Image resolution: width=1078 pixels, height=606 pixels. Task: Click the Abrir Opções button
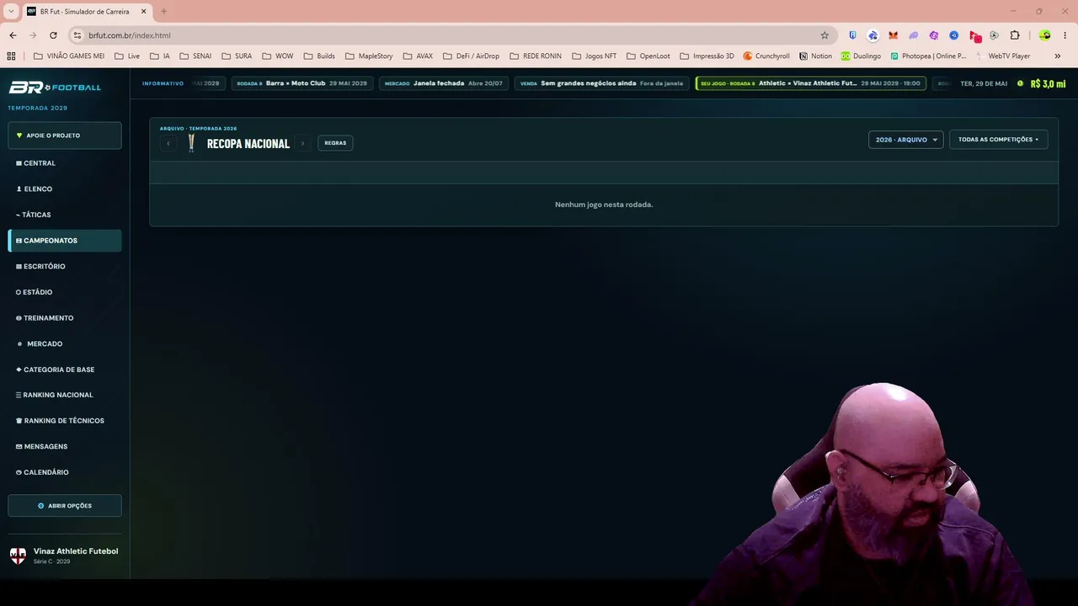click(x=65, y=506)
